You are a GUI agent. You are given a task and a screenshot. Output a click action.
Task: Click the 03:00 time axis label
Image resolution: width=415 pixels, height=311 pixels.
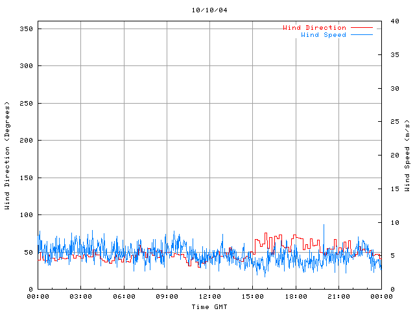click(x=80, y=297)
